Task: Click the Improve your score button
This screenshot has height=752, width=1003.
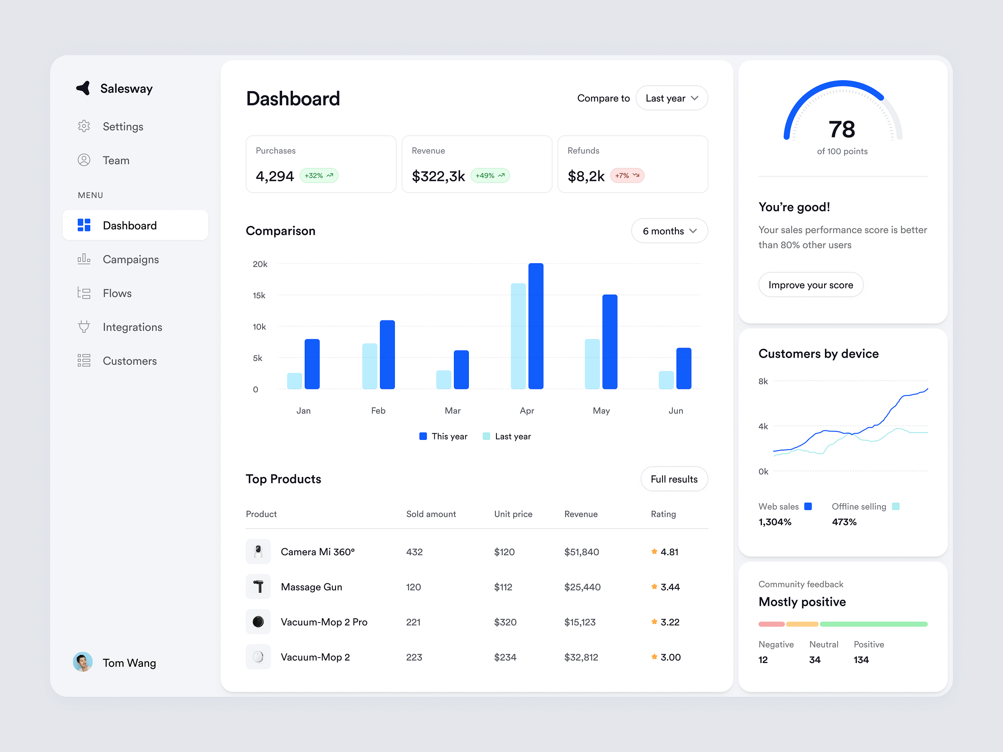Action: point(809,285)
